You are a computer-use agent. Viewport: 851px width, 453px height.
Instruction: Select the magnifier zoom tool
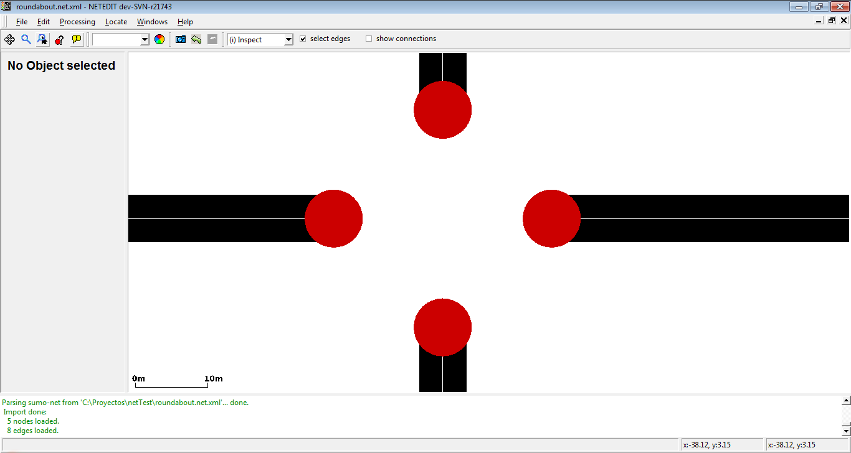click(26, 39)
